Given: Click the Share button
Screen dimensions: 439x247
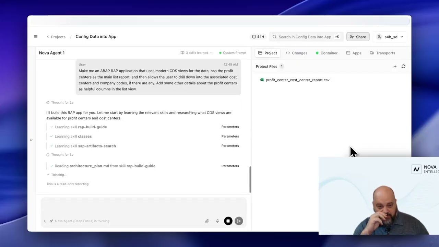Looking at the screenshot, I should pyautogui.click(x=358, y=37).
